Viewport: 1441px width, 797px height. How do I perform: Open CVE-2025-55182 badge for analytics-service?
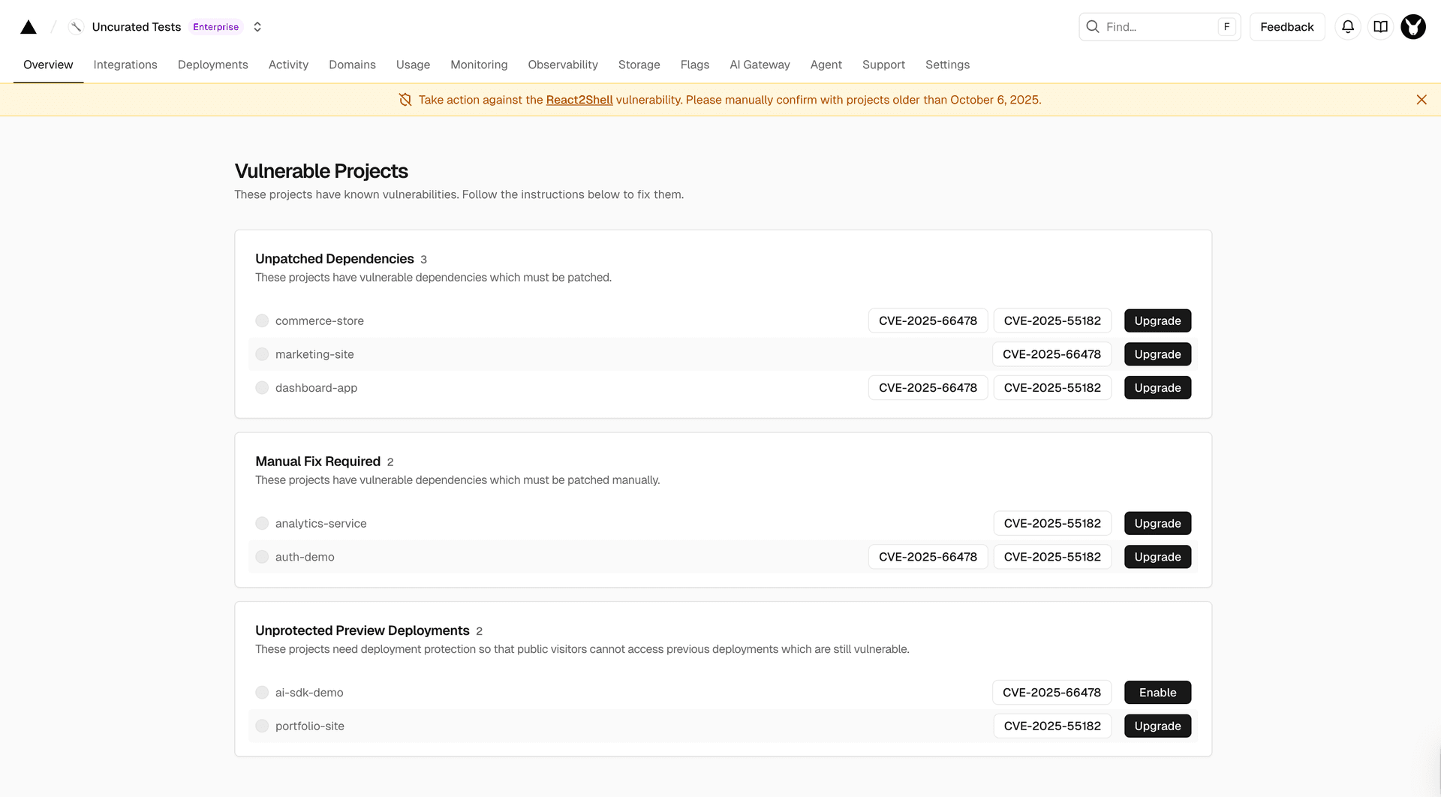pyautogui.click(x=1051, y=524)
